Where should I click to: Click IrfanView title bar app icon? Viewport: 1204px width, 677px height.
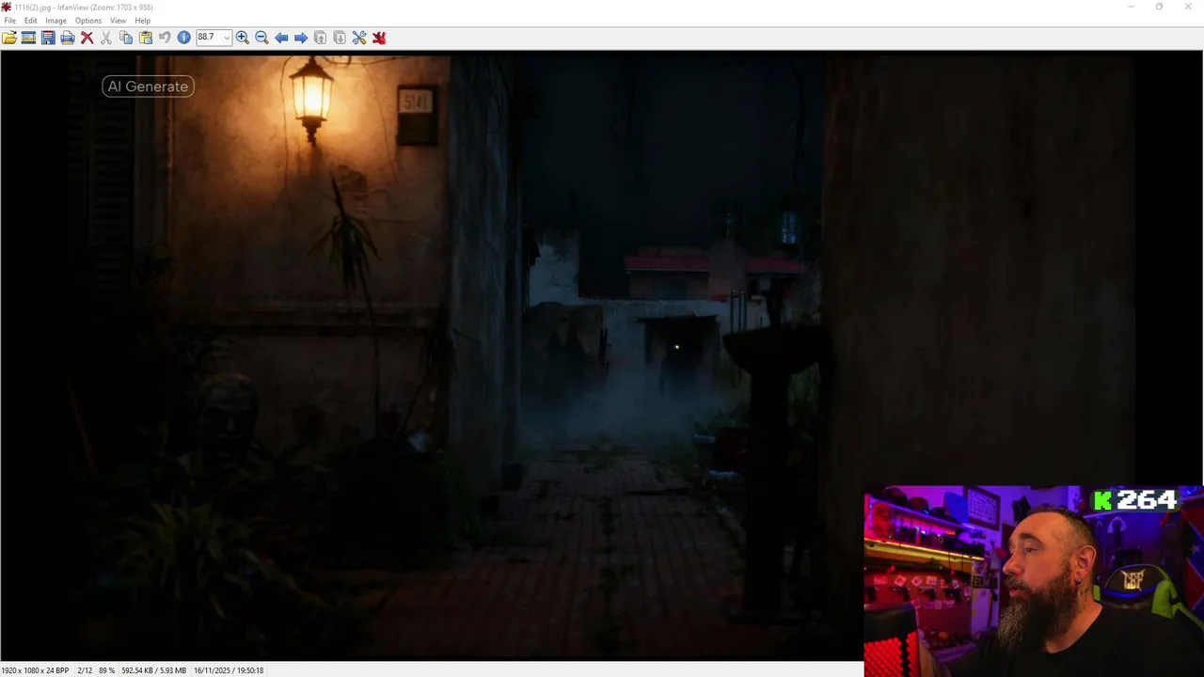pyautogui.click(x=7, y=7)
